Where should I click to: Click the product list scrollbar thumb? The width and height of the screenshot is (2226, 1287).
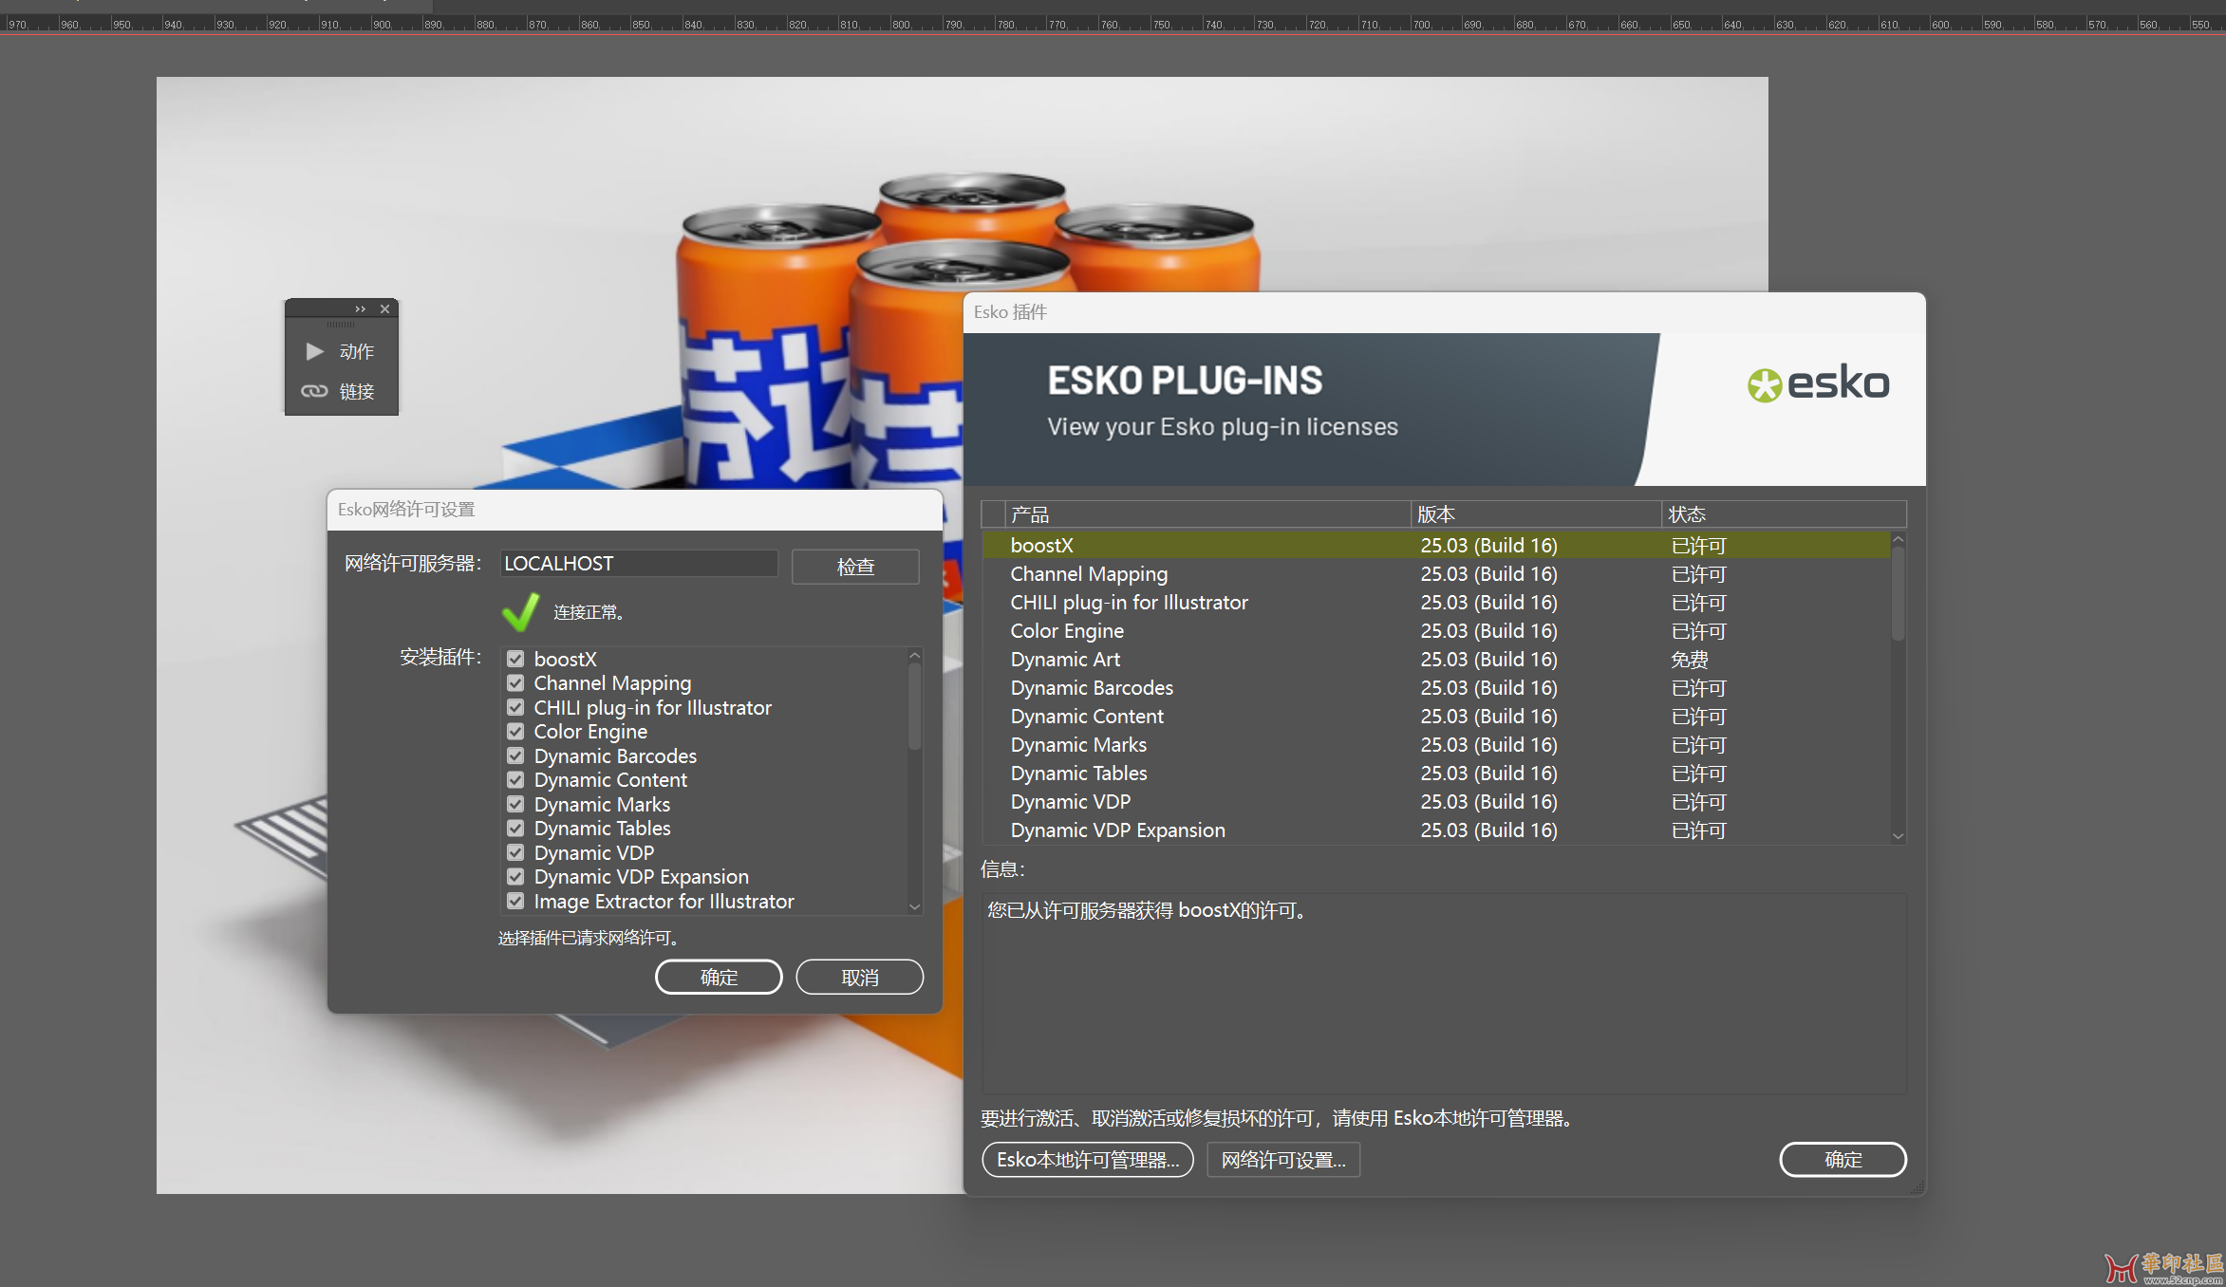coord(1898,594)
